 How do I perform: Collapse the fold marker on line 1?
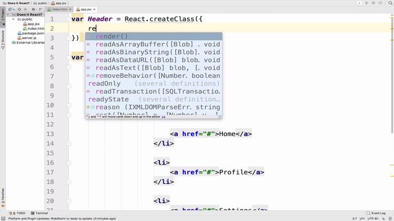click(68, 19)
